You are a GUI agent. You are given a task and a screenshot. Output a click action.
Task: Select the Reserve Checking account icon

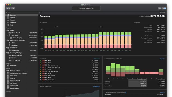[10, 55]
